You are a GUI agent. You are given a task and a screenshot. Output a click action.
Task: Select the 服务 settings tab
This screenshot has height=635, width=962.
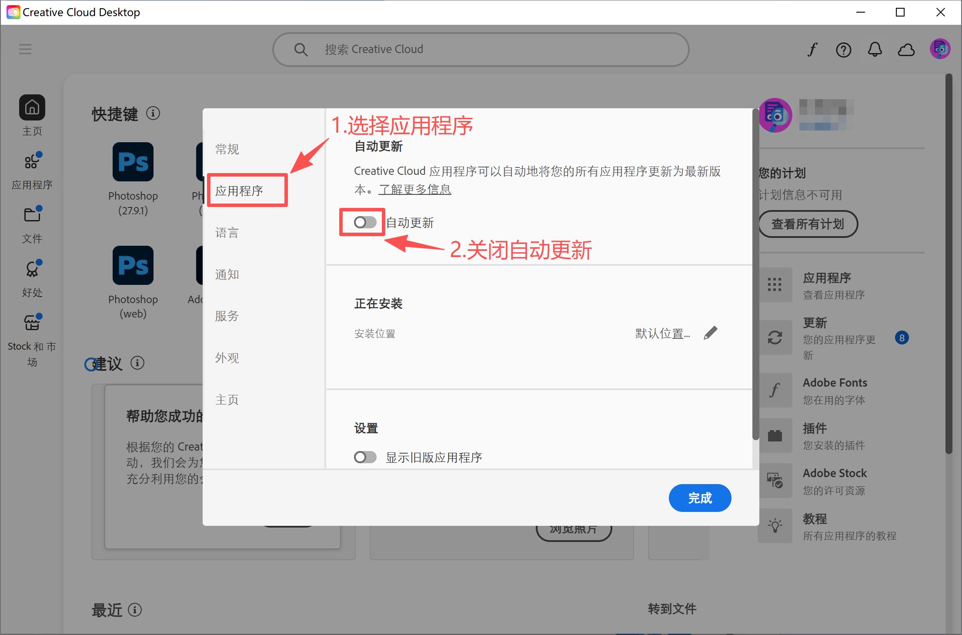(227, 316)
